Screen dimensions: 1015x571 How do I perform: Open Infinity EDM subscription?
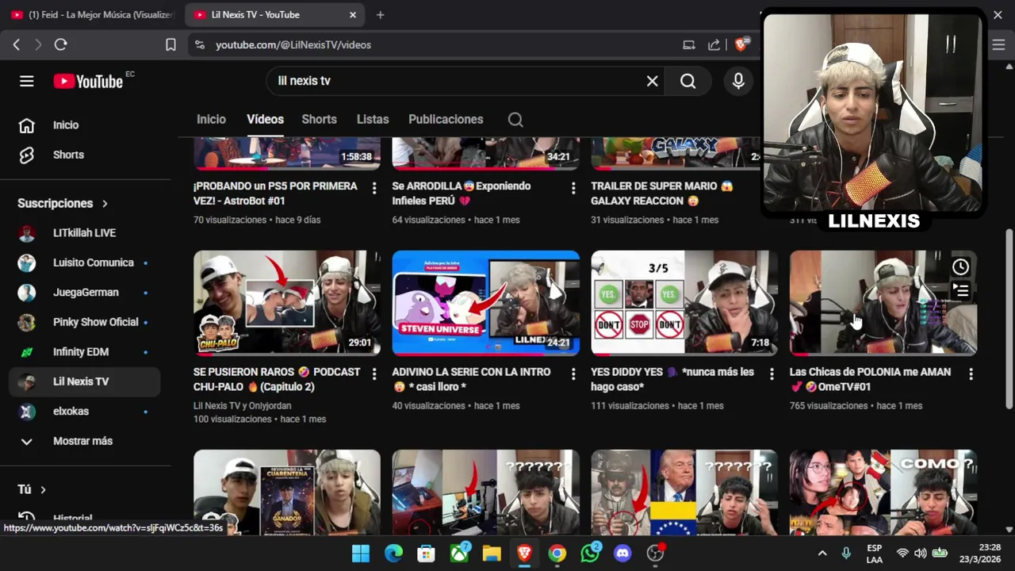[x=84, y=352]
